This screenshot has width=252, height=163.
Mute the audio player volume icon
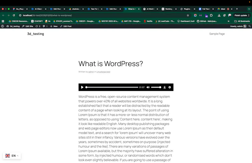[x=148, y=87]
